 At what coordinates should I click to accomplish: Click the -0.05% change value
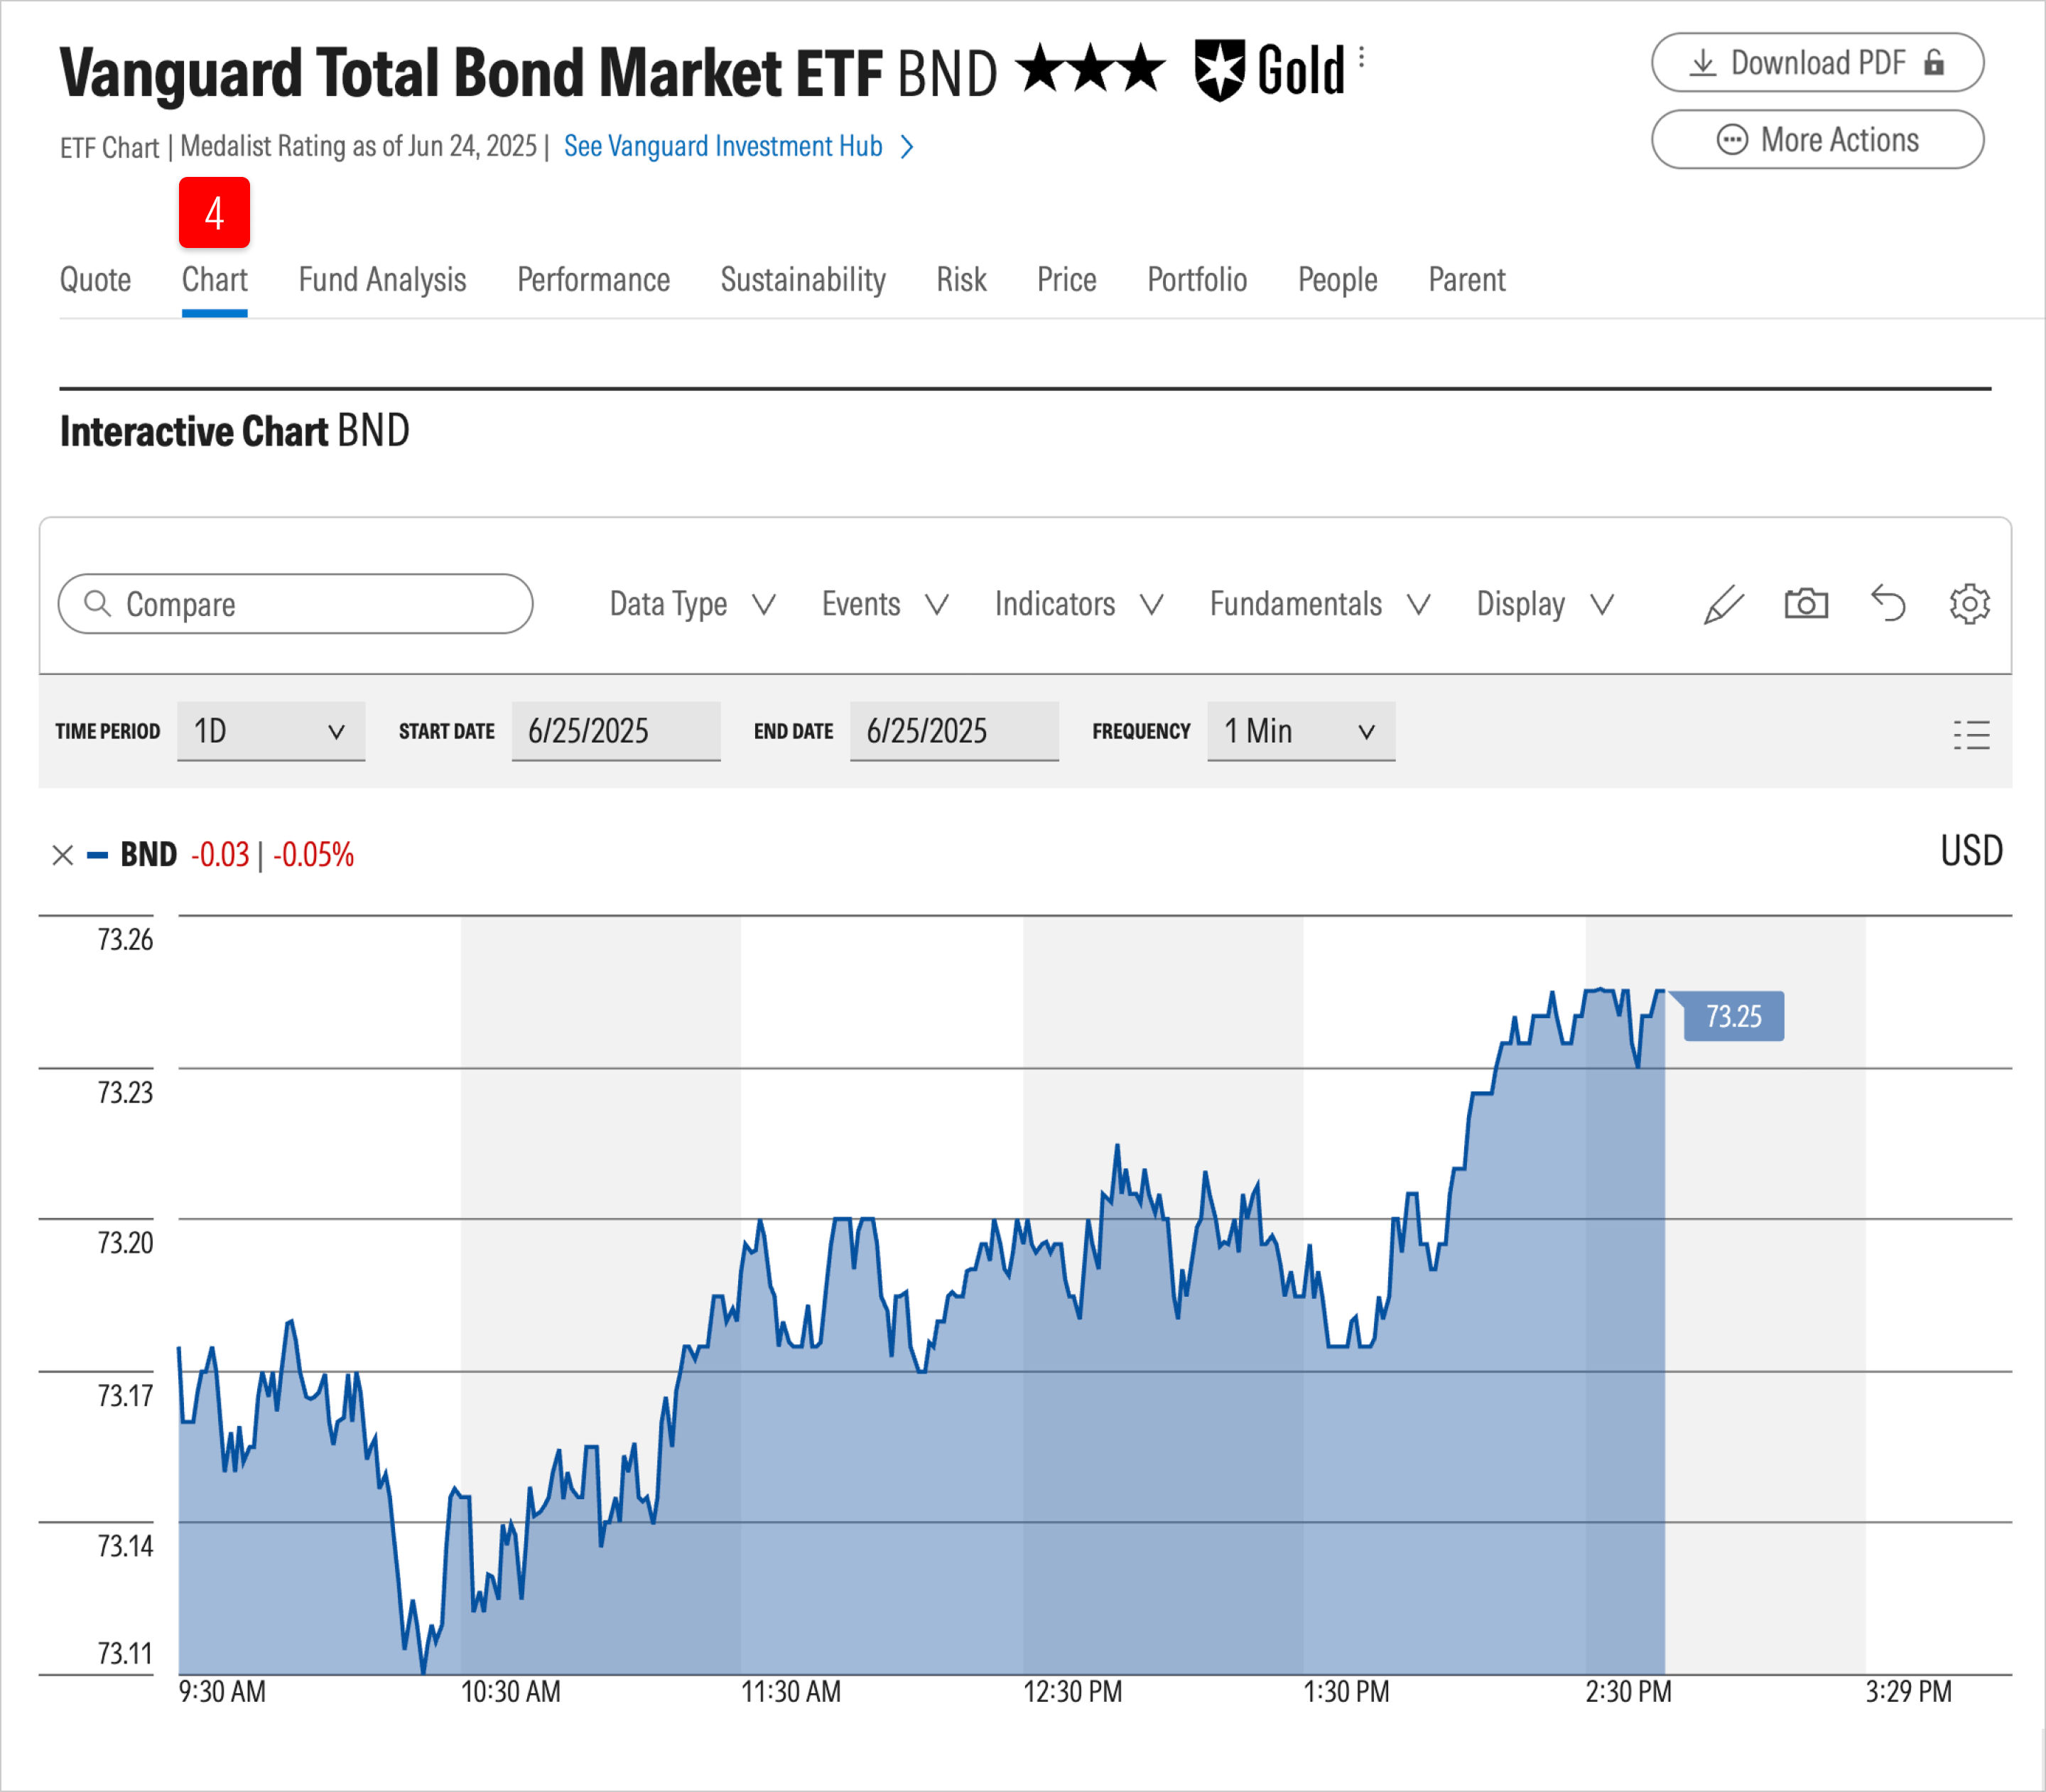point(313,855)
